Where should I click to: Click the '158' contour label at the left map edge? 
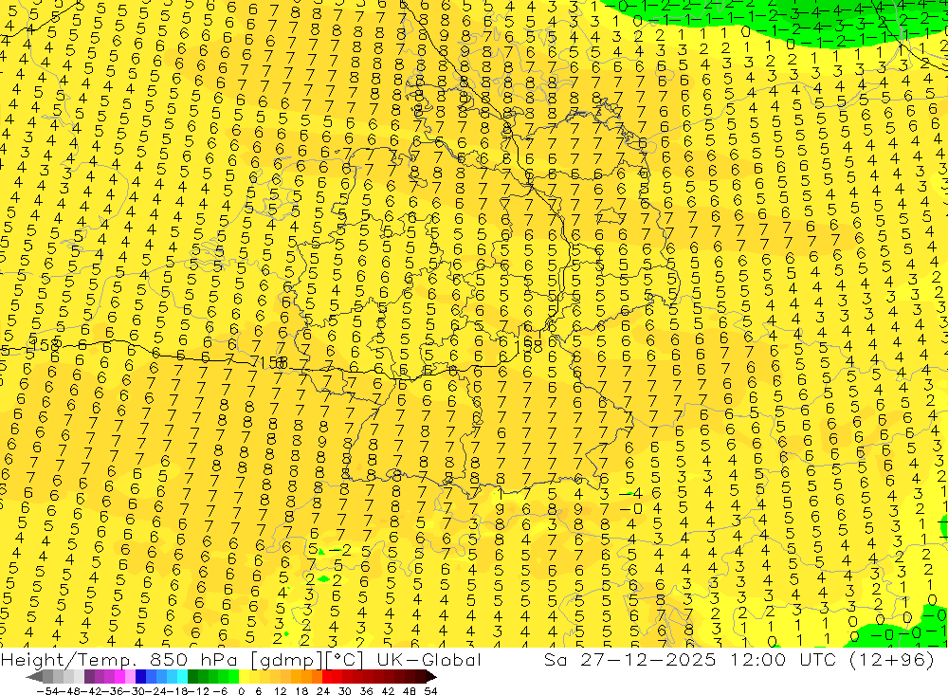[46, 345]
